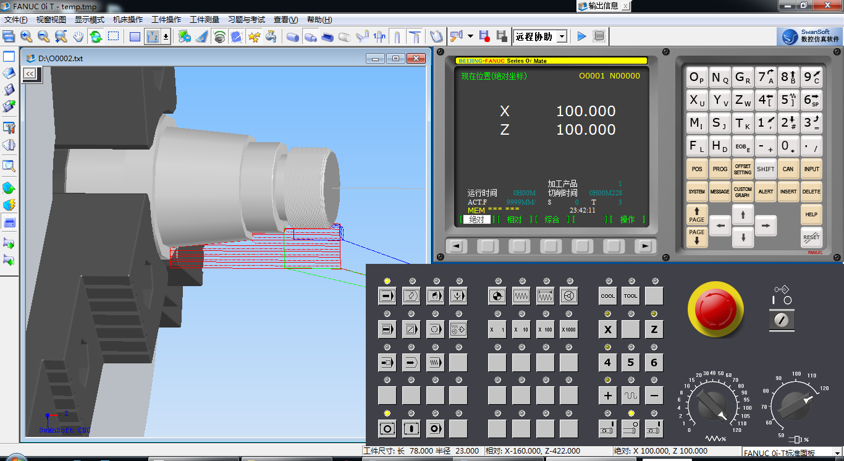Screen dimensions: 844x461
Task: Open the 远程协助 combo box
Action: [x=541, y=36]
